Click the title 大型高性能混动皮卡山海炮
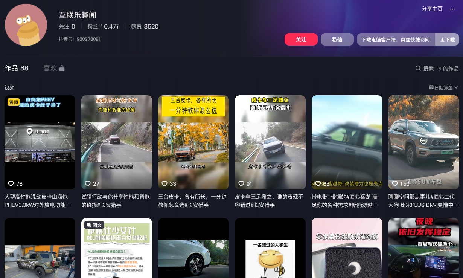Viewport: 463px width, 278px height. (x=38, y=201)
